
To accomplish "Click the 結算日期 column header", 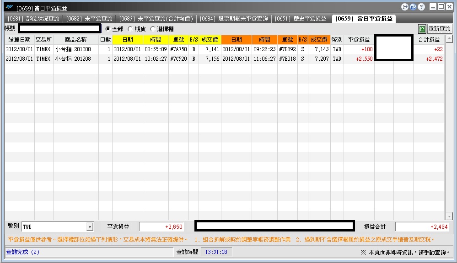I will point(20,40).
